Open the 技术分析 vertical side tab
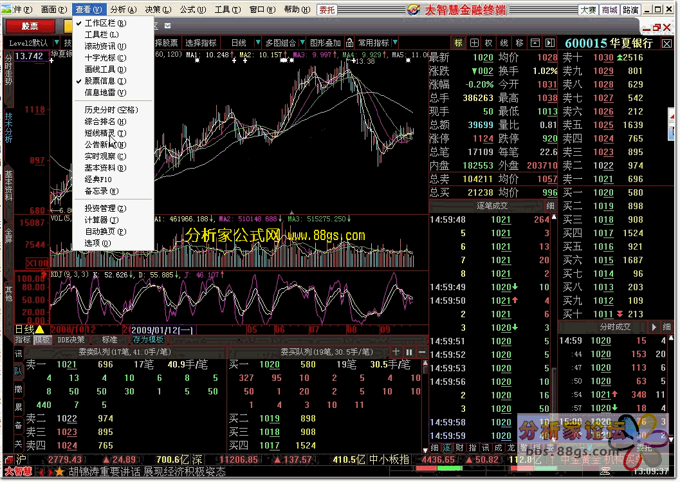 pyautogui.click(x=8, y=128)
